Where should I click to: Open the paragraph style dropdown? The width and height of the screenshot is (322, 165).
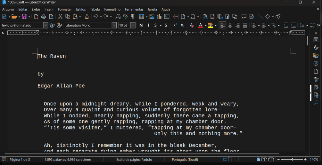tap(45, 25)
